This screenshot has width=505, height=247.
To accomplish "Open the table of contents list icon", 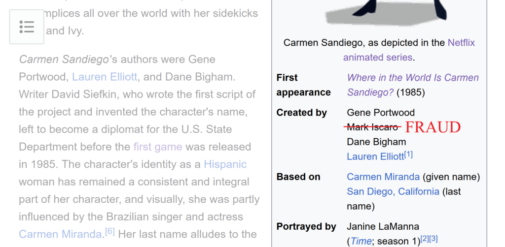I will (27, 27).
